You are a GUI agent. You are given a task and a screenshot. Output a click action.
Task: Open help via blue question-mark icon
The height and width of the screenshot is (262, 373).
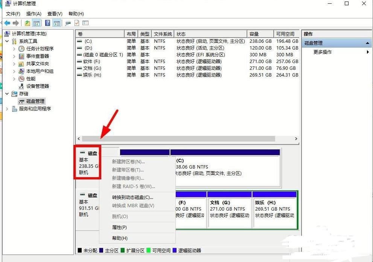click(47, 23)
